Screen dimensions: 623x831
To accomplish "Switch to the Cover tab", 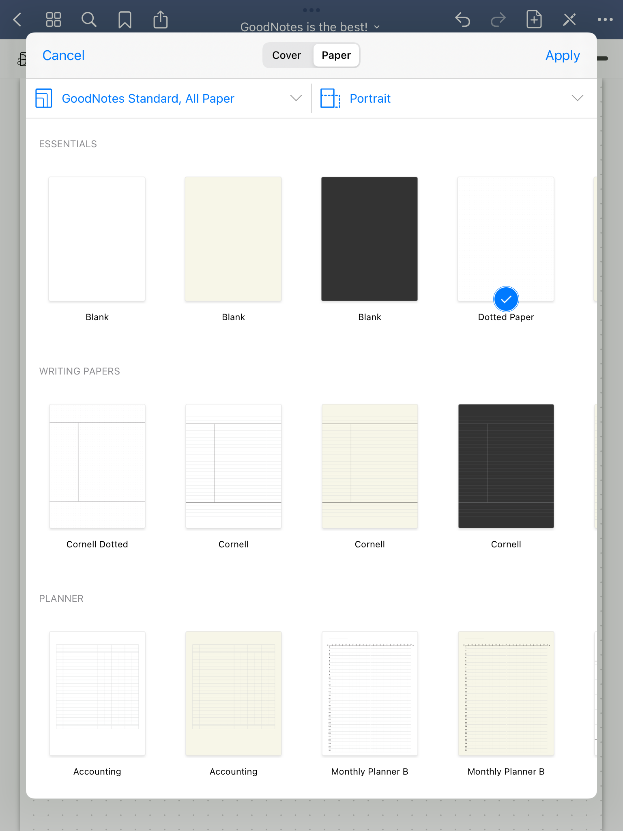I will tap(287, 55).
